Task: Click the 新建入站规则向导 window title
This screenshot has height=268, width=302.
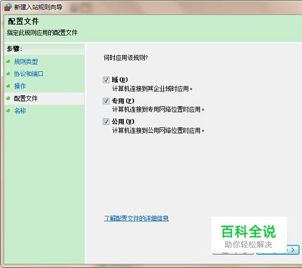Action: 38,7
